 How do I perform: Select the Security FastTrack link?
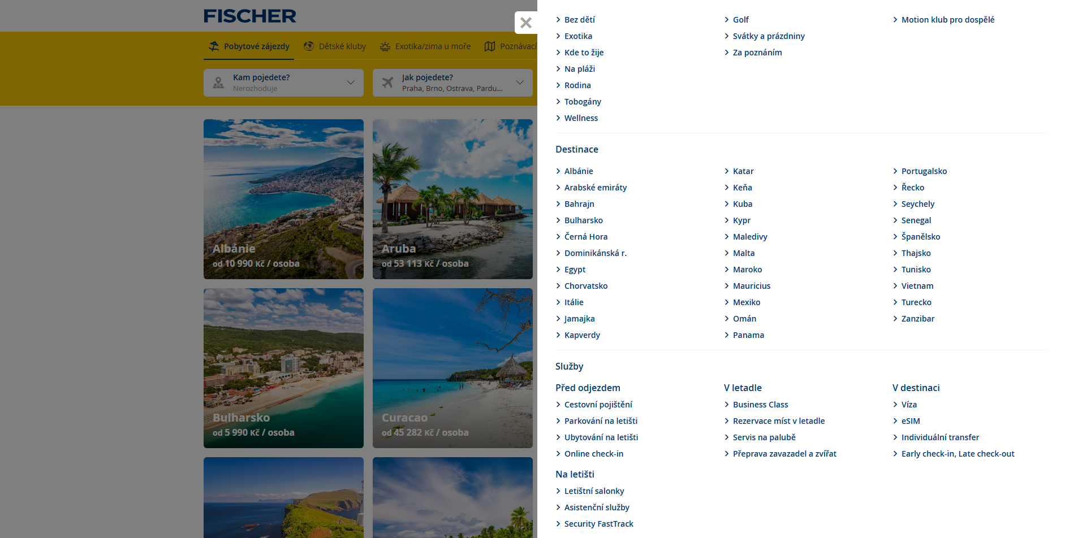point(599,524)
